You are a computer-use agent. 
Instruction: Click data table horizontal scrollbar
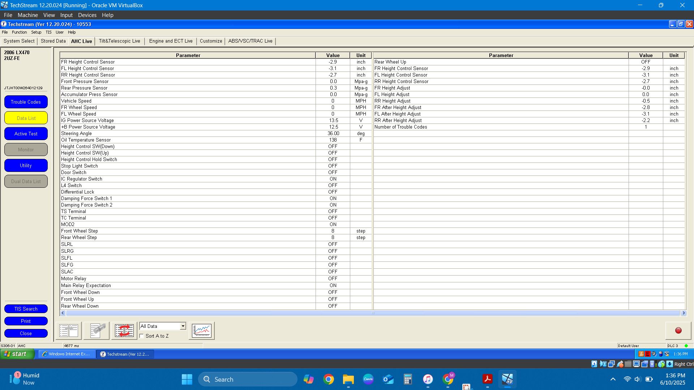pos(373,313)
